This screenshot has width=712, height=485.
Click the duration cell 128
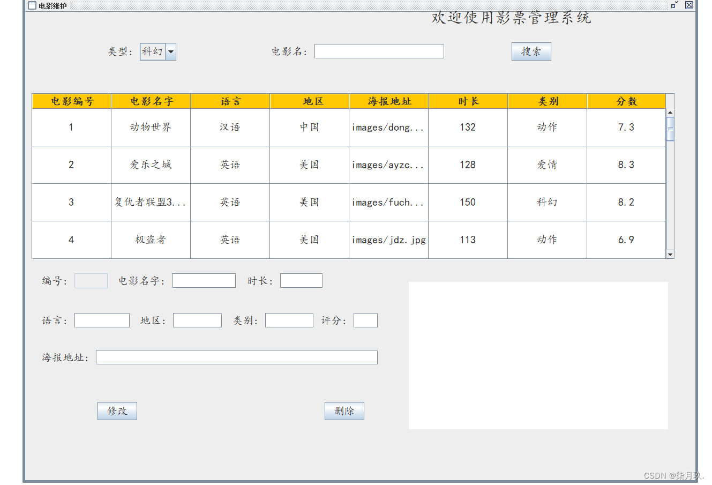tap(468, 165)
